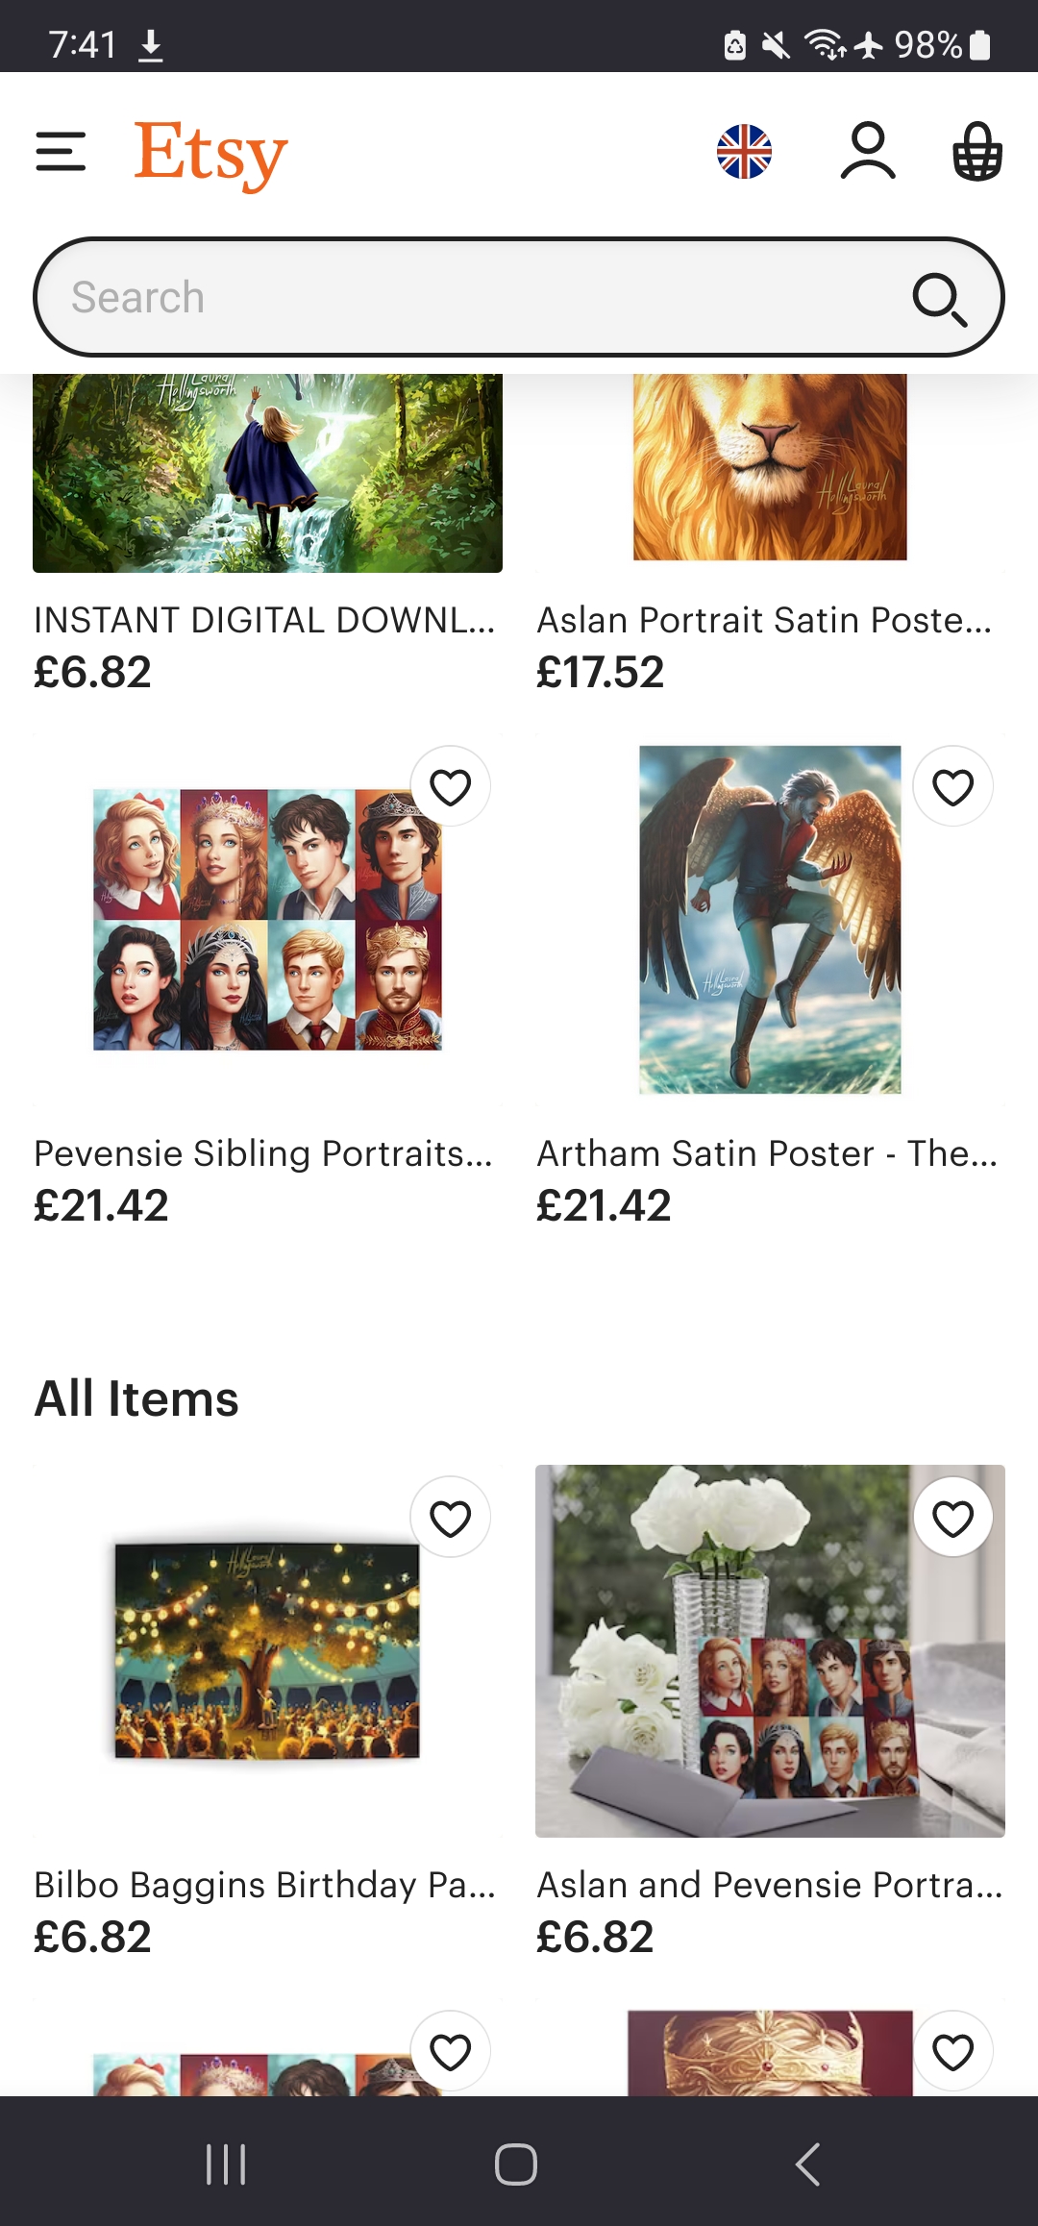1038x2226 pixels.
Task: Open the Pevensie Sibling Portraits listing title
Action: click(263, 1153)
